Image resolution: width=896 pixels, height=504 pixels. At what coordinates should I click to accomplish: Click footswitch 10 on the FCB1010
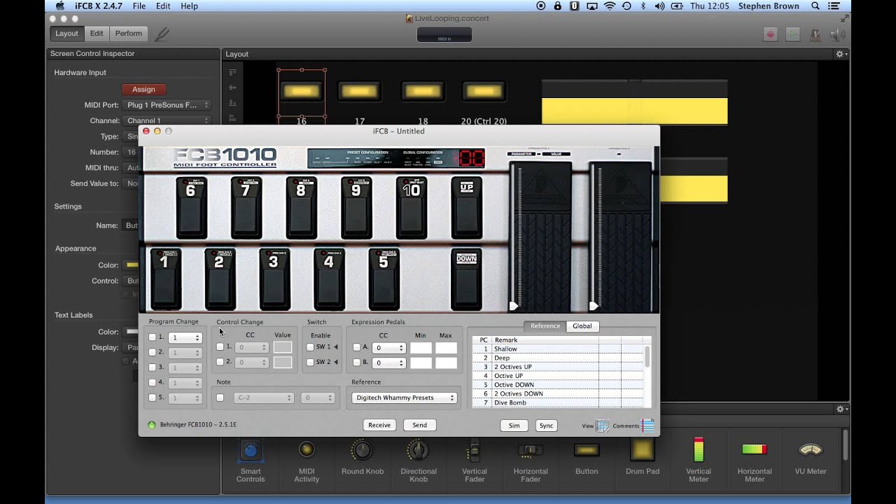click(x=412, y=208)
